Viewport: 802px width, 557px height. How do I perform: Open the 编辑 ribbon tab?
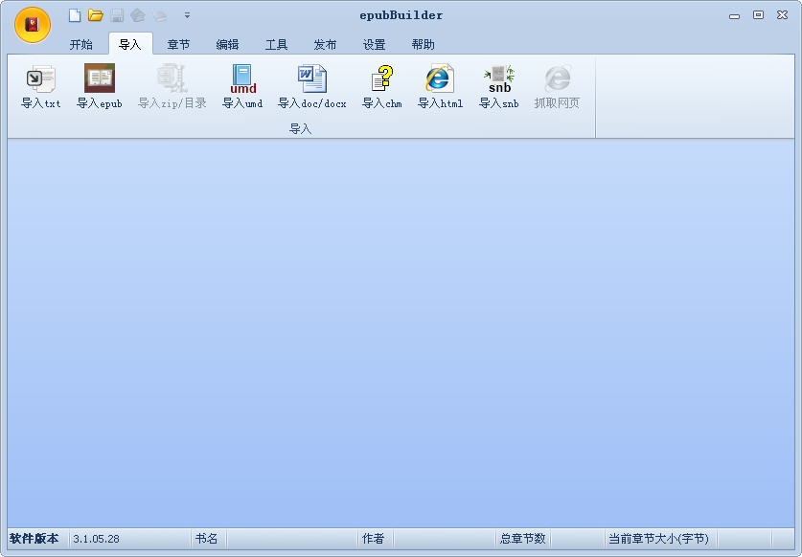227,43
